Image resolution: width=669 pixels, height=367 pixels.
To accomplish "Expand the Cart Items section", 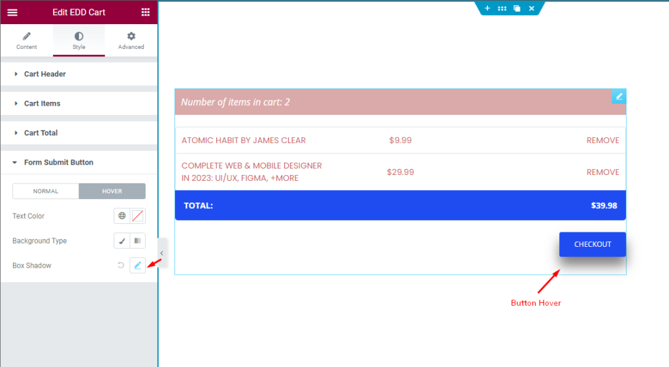I will click(x=79, y=104).
